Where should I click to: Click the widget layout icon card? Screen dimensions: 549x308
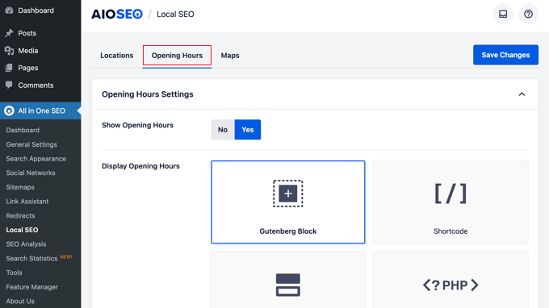(287, 280)
